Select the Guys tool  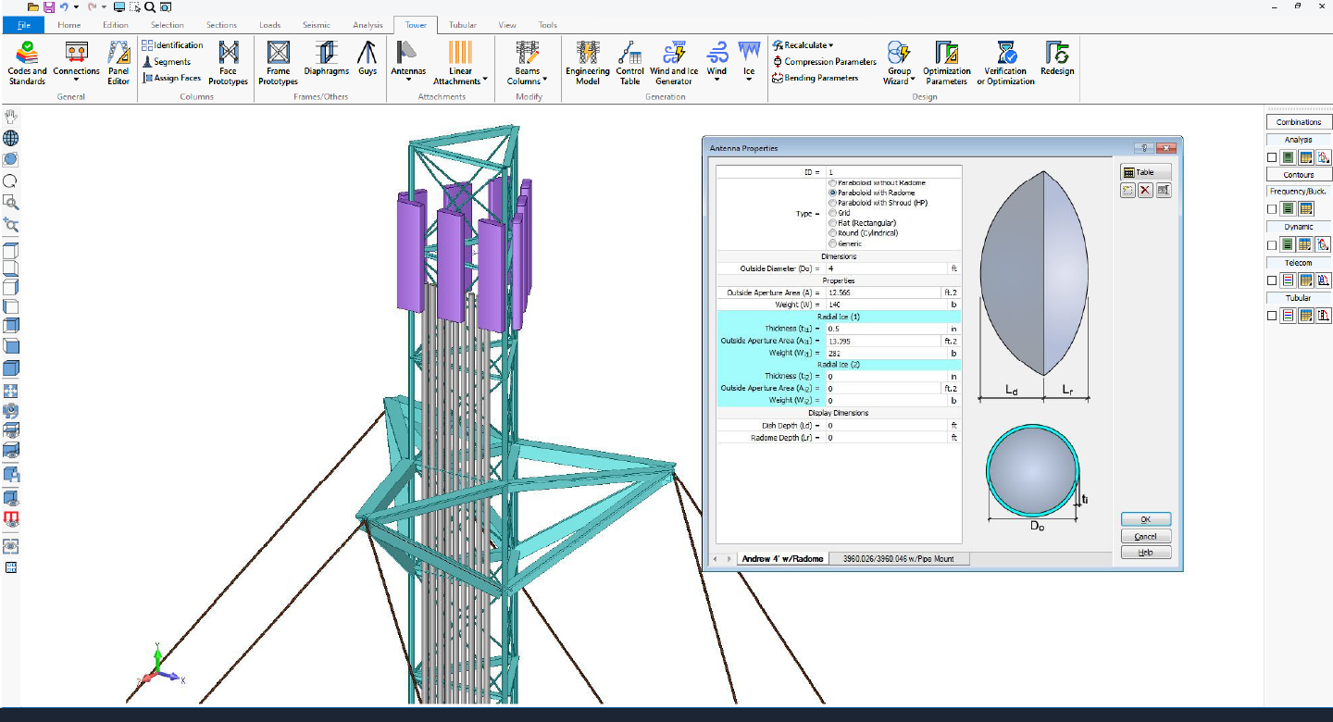[x=367, y=62]
